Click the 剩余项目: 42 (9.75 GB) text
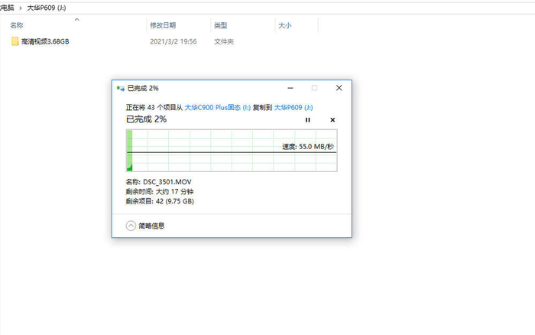 pyautogui.click(x=160, y=201)
